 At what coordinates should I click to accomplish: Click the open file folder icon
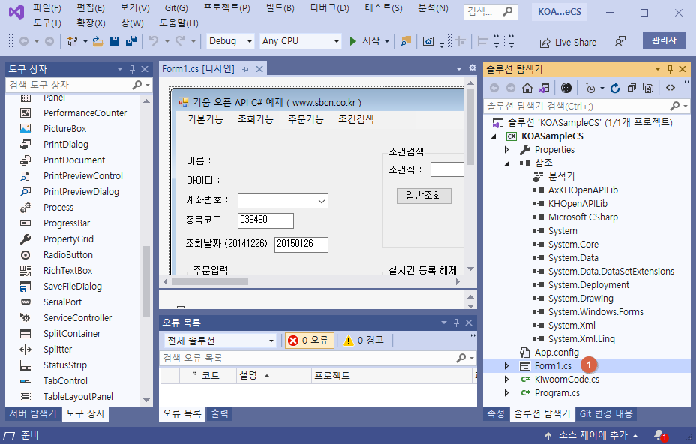[97, 41]
